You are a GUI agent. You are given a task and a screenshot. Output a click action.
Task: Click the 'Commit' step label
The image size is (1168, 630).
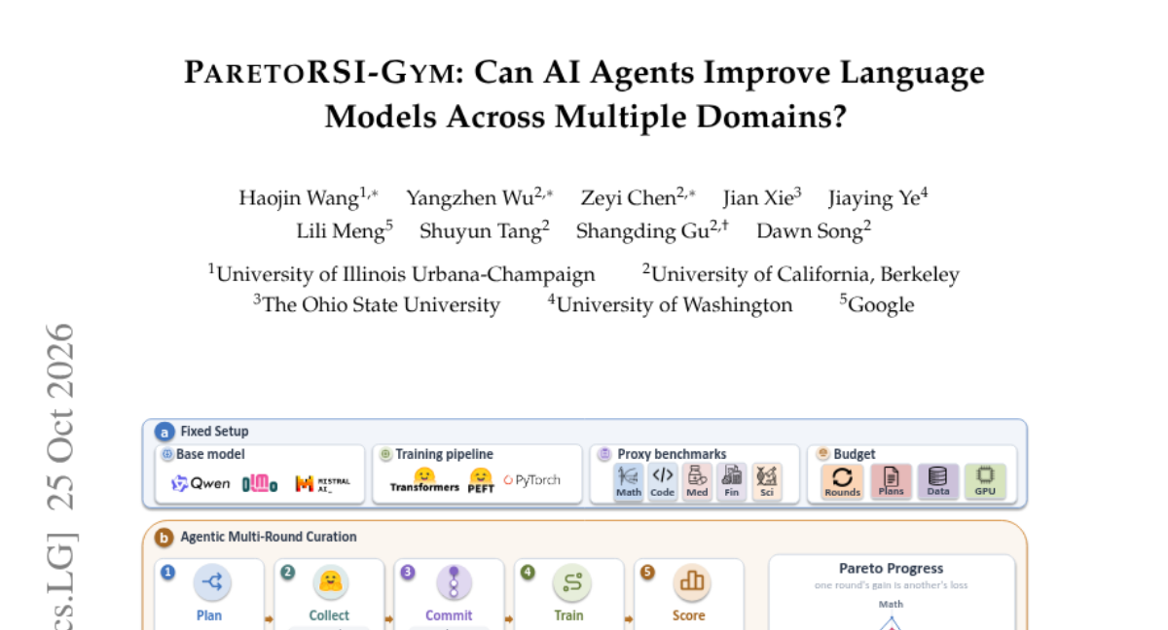(x=449, y=615)
